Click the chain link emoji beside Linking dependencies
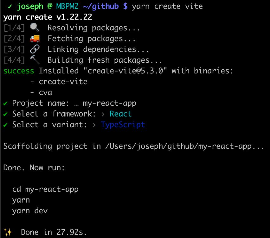Screen dimensions: 270x238 [x=35, y=49]
